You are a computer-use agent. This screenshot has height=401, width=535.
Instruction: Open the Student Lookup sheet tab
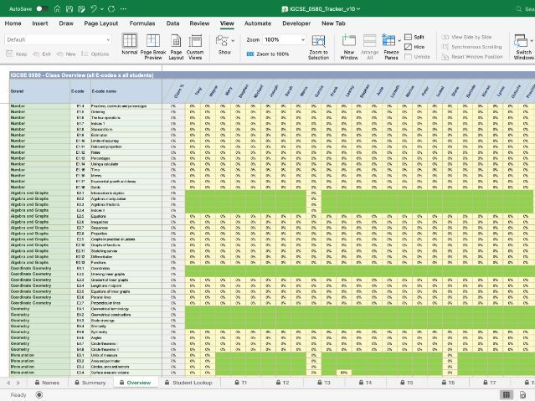pos(188,383)
